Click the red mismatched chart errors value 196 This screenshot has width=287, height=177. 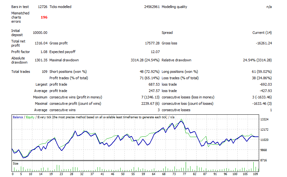[44, 17]
